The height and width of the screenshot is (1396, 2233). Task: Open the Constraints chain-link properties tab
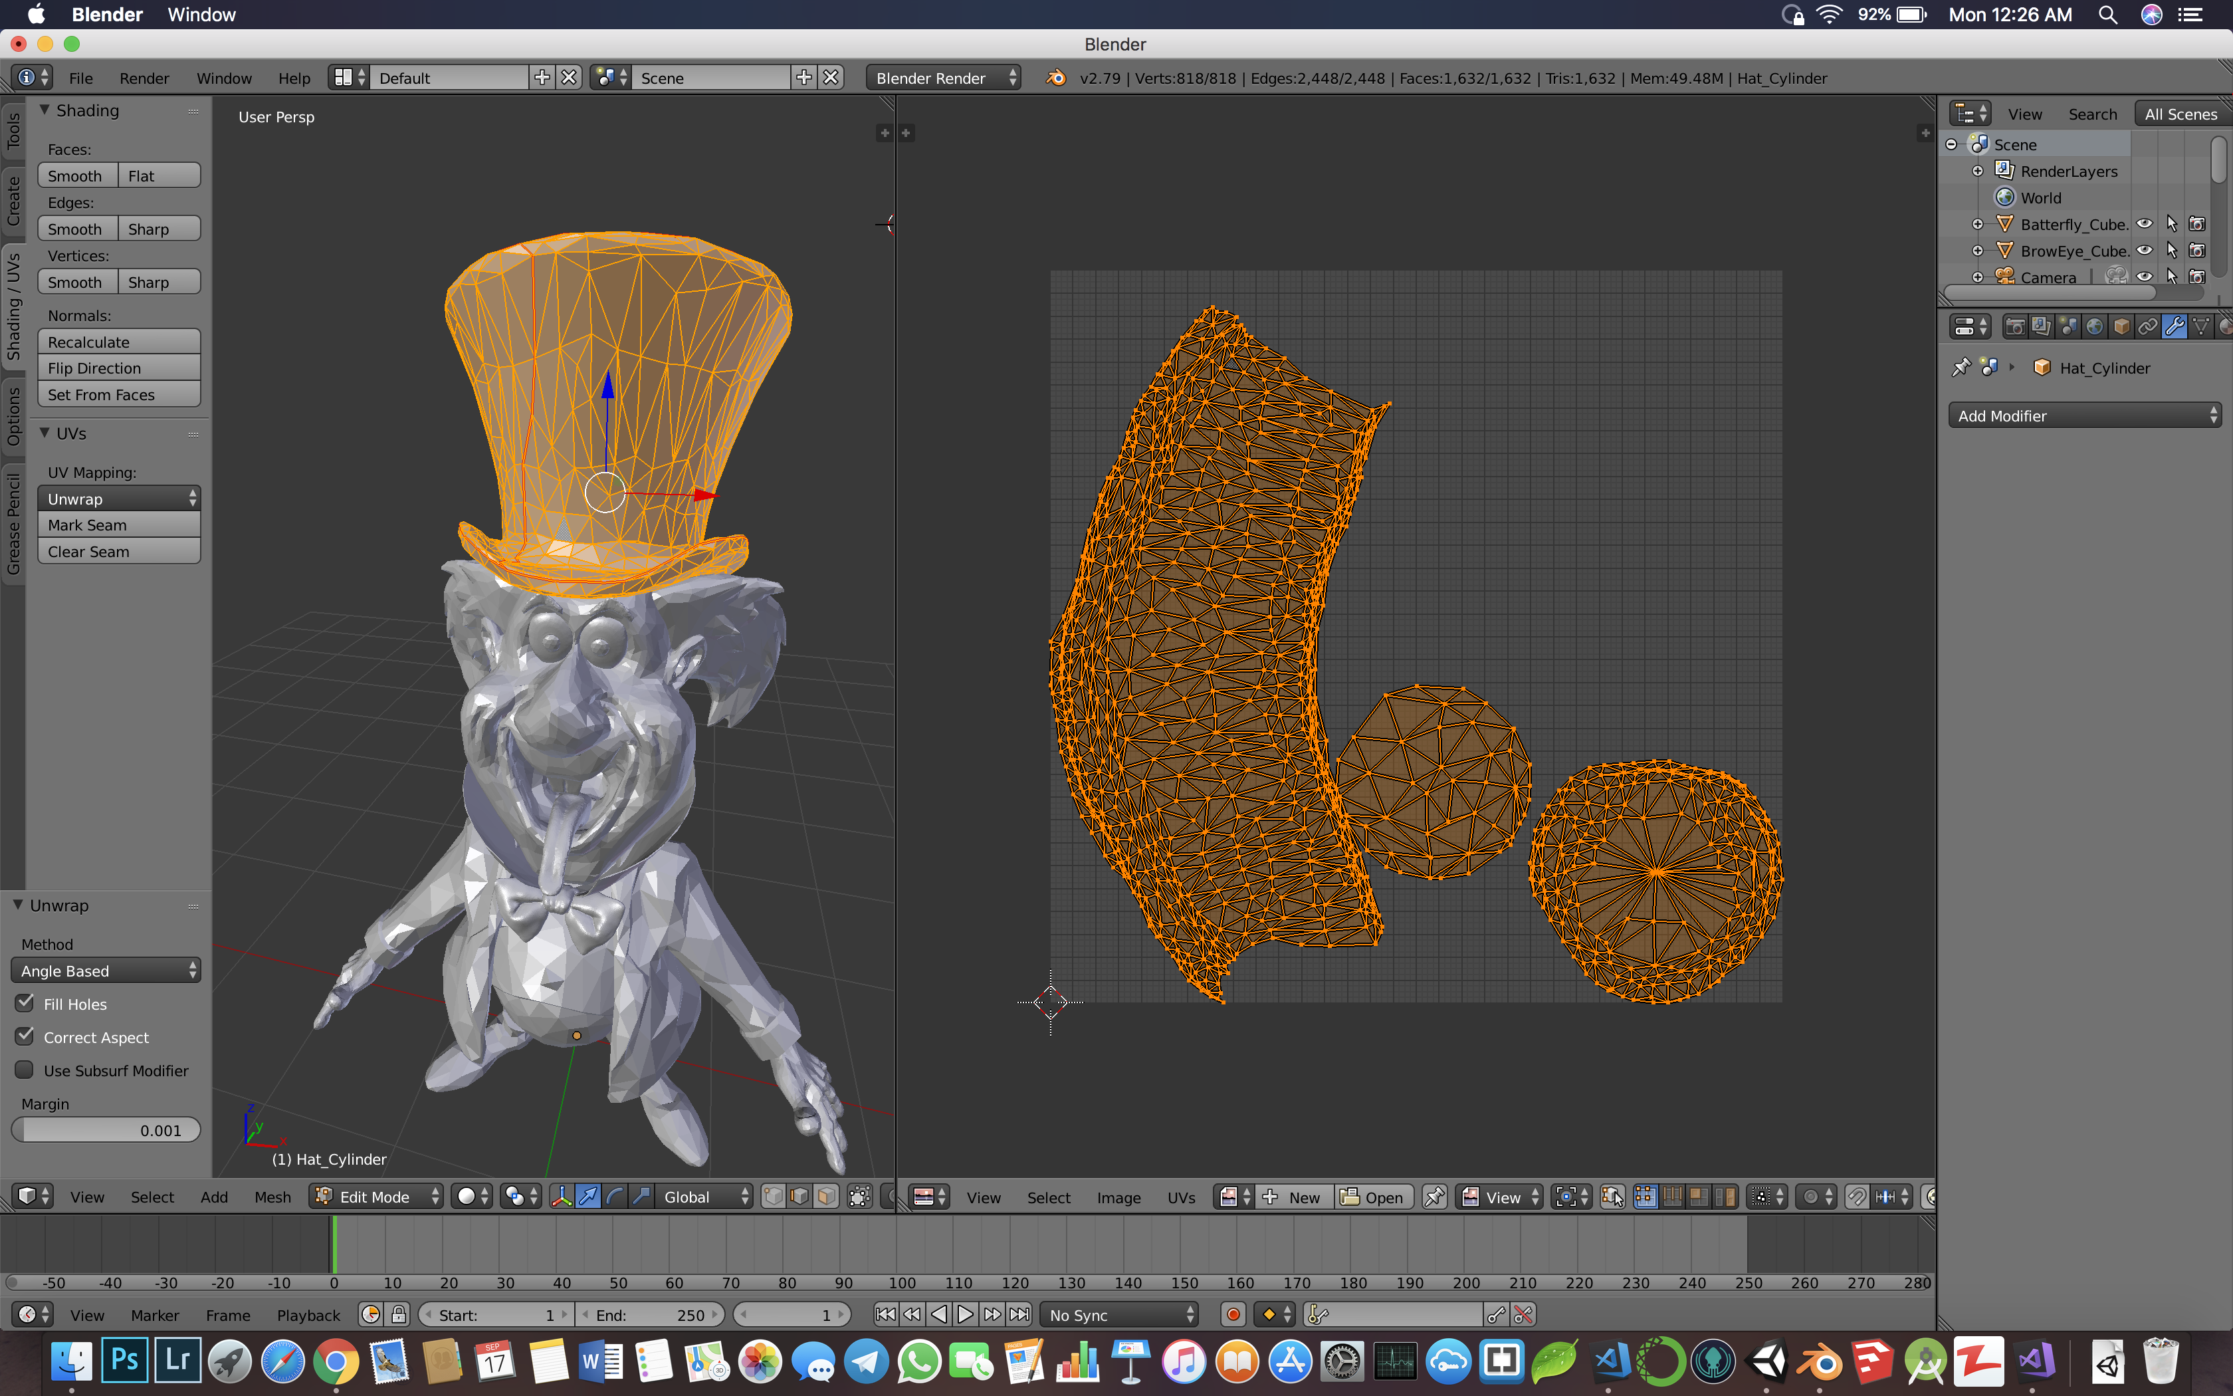coord(2148,327)
